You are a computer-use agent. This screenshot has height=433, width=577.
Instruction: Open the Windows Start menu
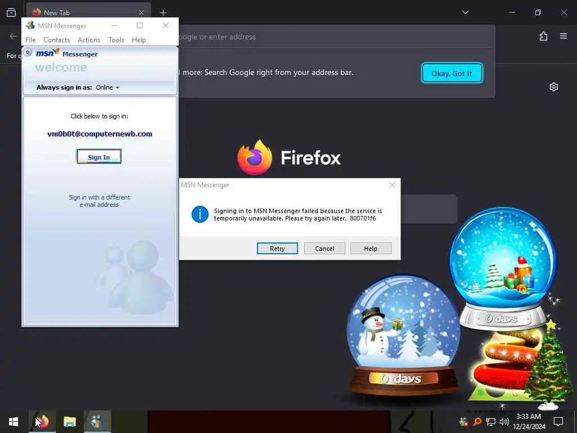(14, 422)
